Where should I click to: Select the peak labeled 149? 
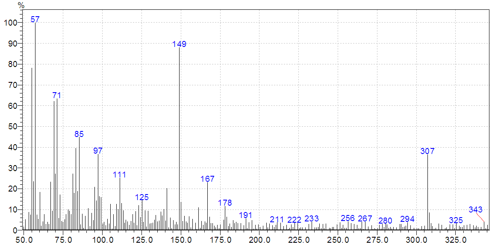point(179,44)
